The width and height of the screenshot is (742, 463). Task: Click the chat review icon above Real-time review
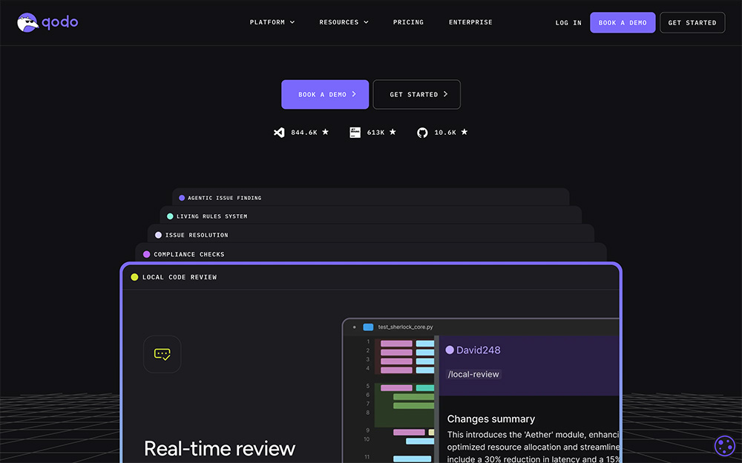tap(162, 354)
